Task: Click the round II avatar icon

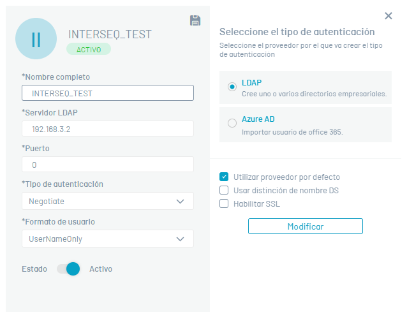Action: [36, 39]
